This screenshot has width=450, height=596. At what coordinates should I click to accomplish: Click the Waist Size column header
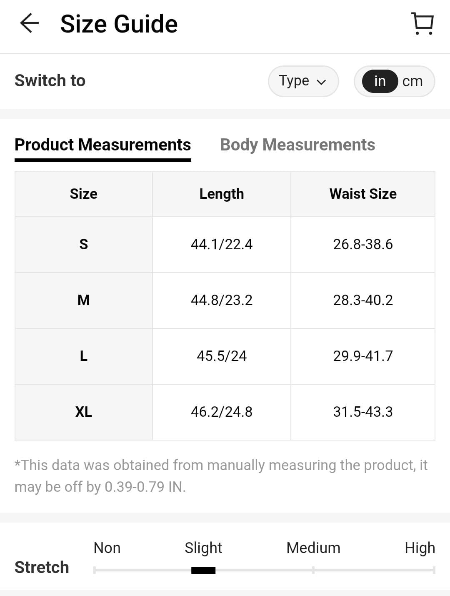coord(363,194)
